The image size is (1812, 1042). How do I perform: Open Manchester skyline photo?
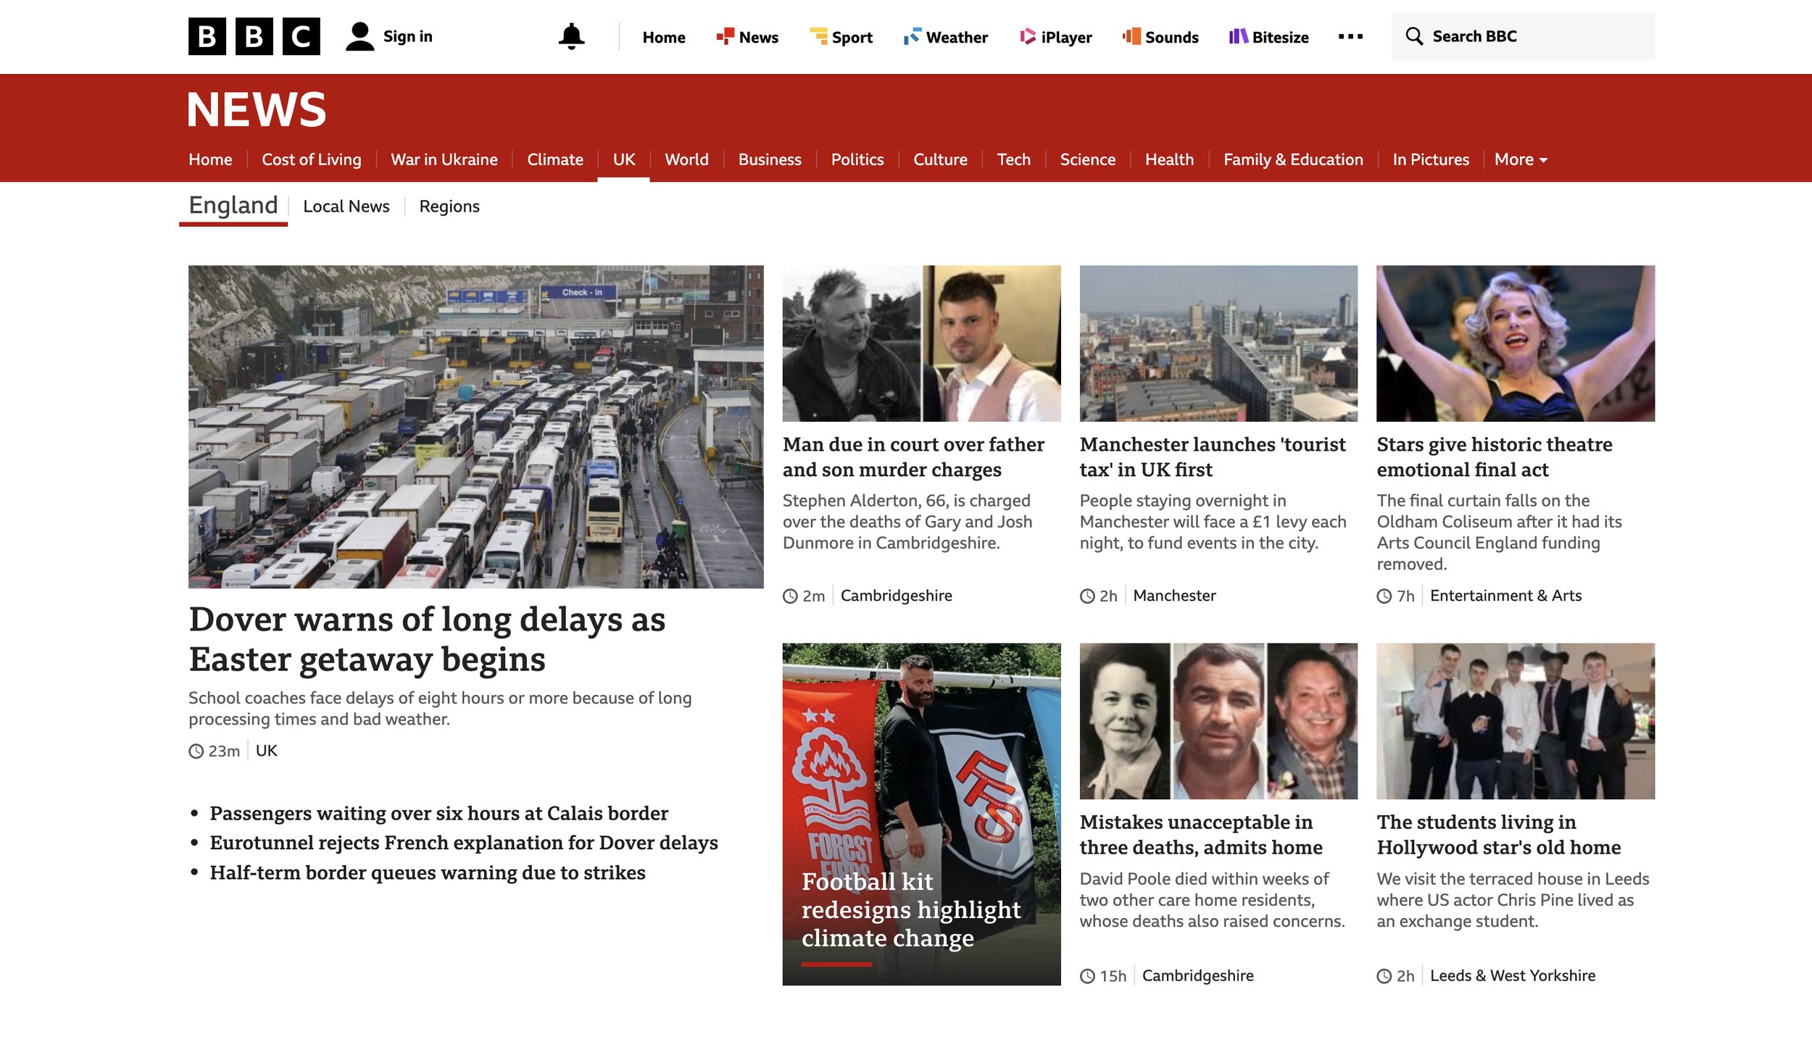1218,343
